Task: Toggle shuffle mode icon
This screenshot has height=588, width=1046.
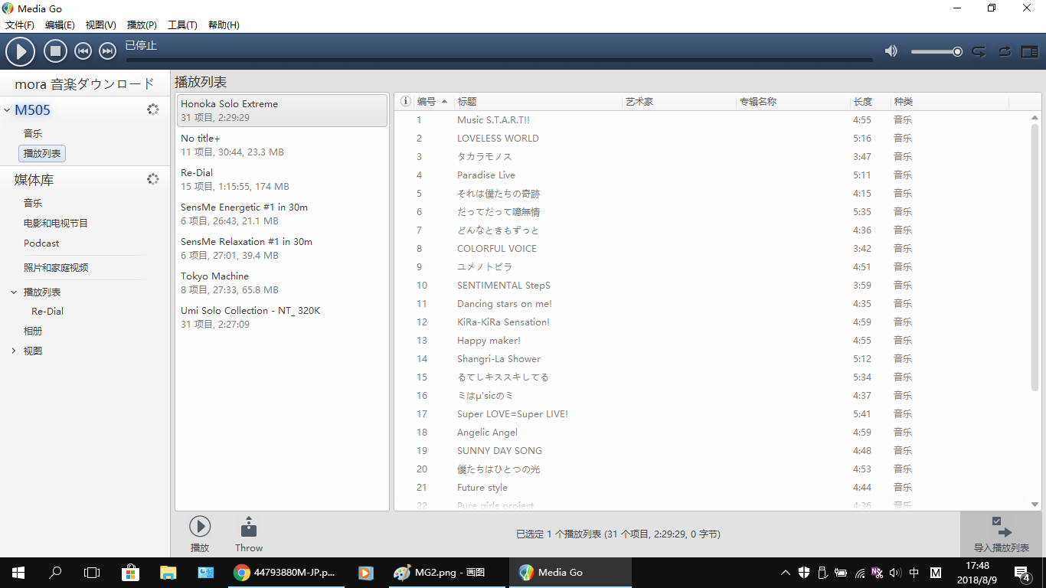Action: point(1005,51)
